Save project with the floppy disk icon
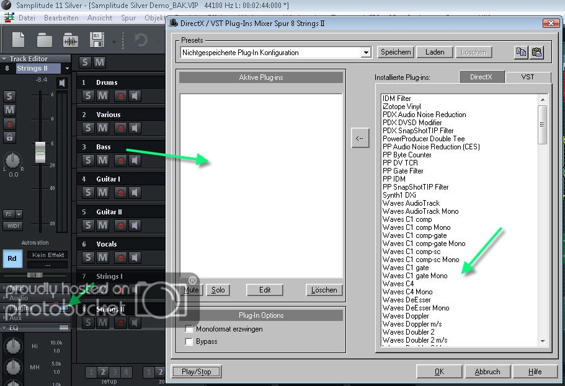The width and height of the screenshot is (565, 386). (97, 40)
